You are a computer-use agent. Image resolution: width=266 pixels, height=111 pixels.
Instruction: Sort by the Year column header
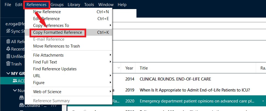point(129,68)
